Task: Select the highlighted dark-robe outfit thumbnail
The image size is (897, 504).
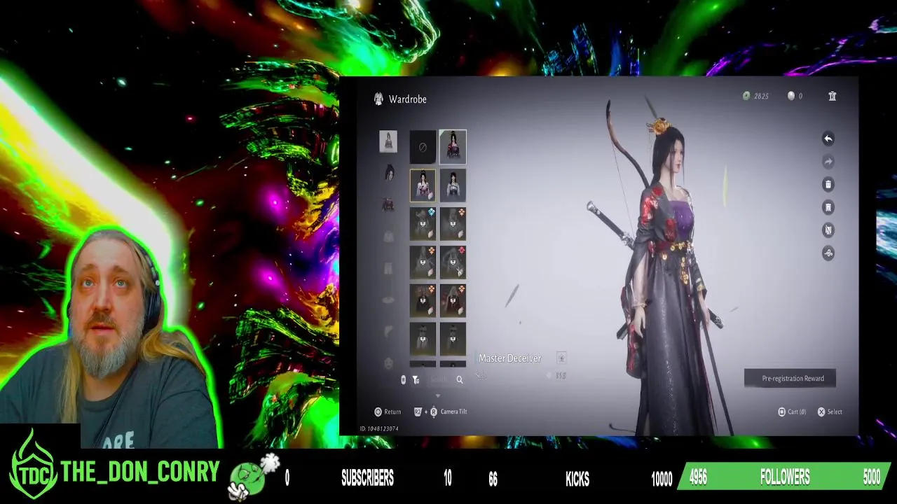Action: [x=453, y=147]
